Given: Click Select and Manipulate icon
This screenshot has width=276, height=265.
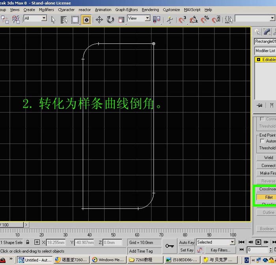Looking at the screenshot, I should (170, 20).
